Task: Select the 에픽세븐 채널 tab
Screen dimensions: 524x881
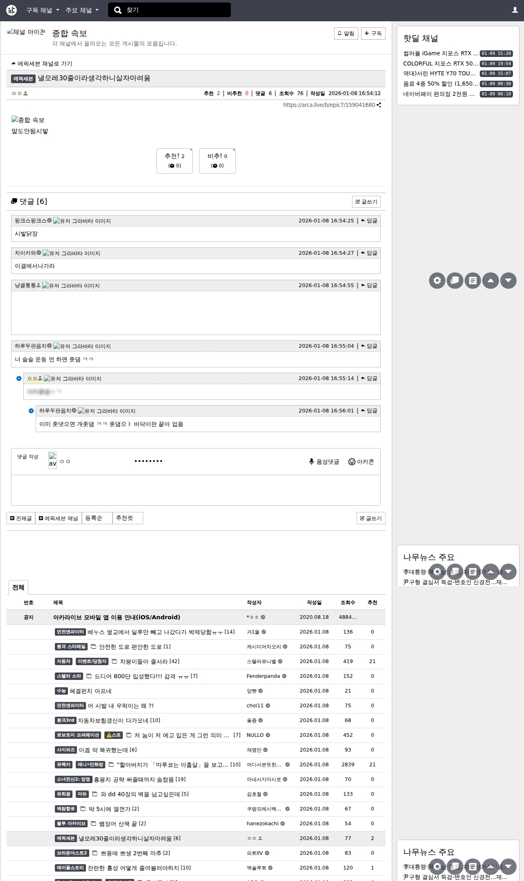Action: 59,519
